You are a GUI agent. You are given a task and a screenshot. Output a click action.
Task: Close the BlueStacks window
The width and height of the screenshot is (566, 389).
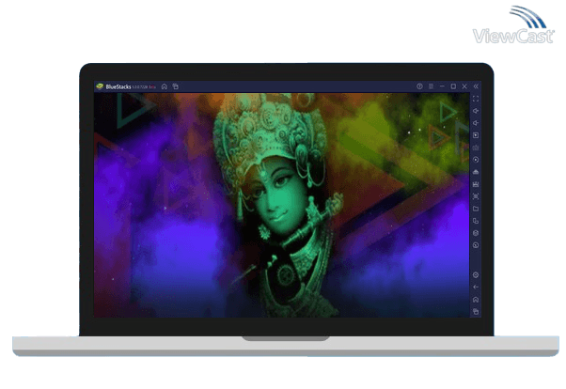464,86
